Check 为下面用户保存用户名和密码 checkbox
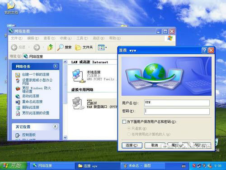The image size is (226, 170). click(124, 122)
